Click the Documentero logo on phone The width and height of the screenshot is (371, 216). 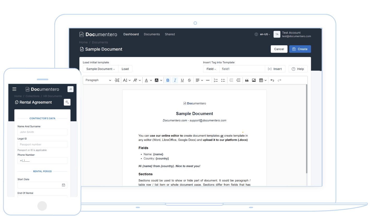42,89
